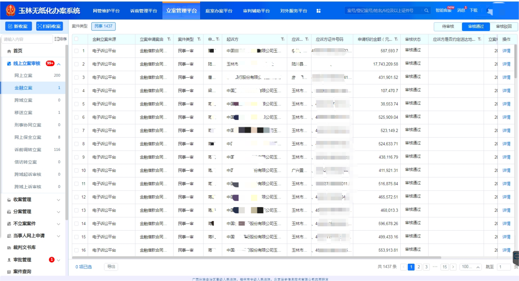Open 消息 notifications with red badge
The height and width of the screenshot is (281, 519).
pos(461,10)
